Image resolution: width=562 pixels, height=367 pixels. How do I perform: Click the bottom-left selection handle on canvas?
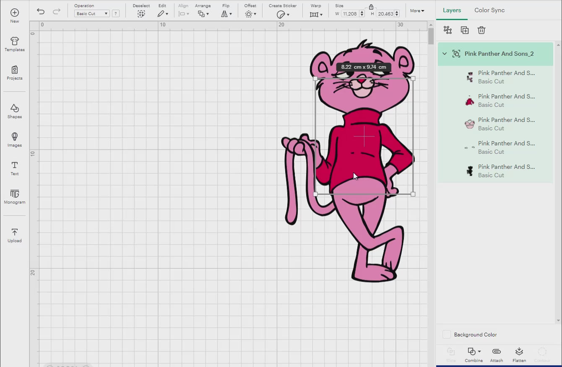point(315,194)
